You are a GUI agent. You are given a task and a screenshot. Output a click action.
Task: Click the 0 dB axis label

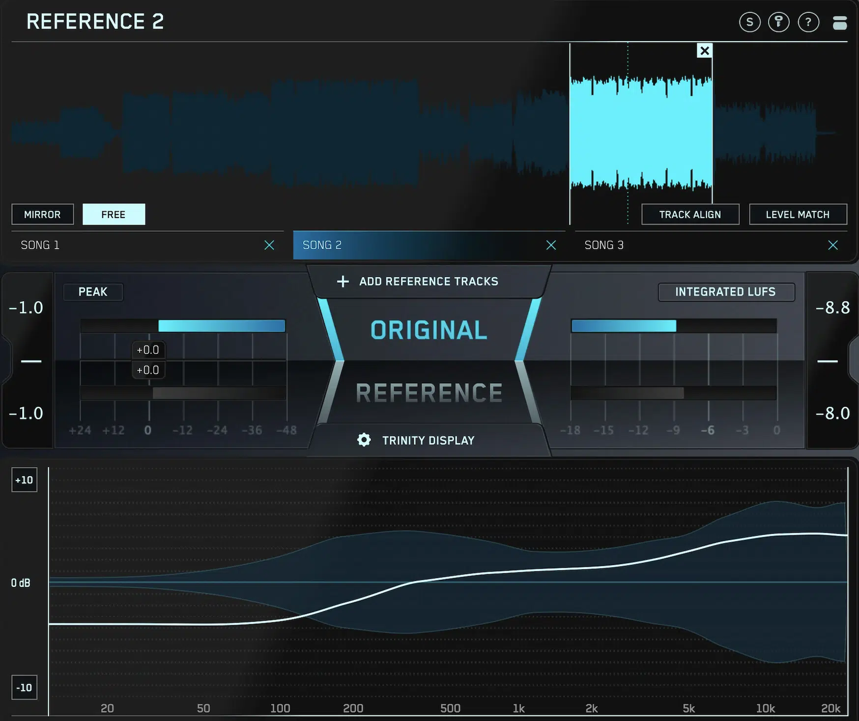pyautogui.click(x=21, y=583)
